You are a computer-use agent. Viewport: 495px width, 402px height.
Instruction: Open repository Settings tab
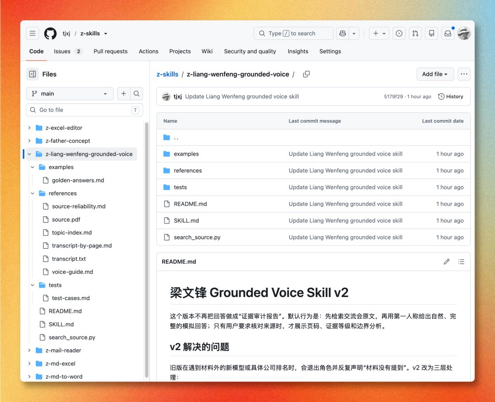330,51
